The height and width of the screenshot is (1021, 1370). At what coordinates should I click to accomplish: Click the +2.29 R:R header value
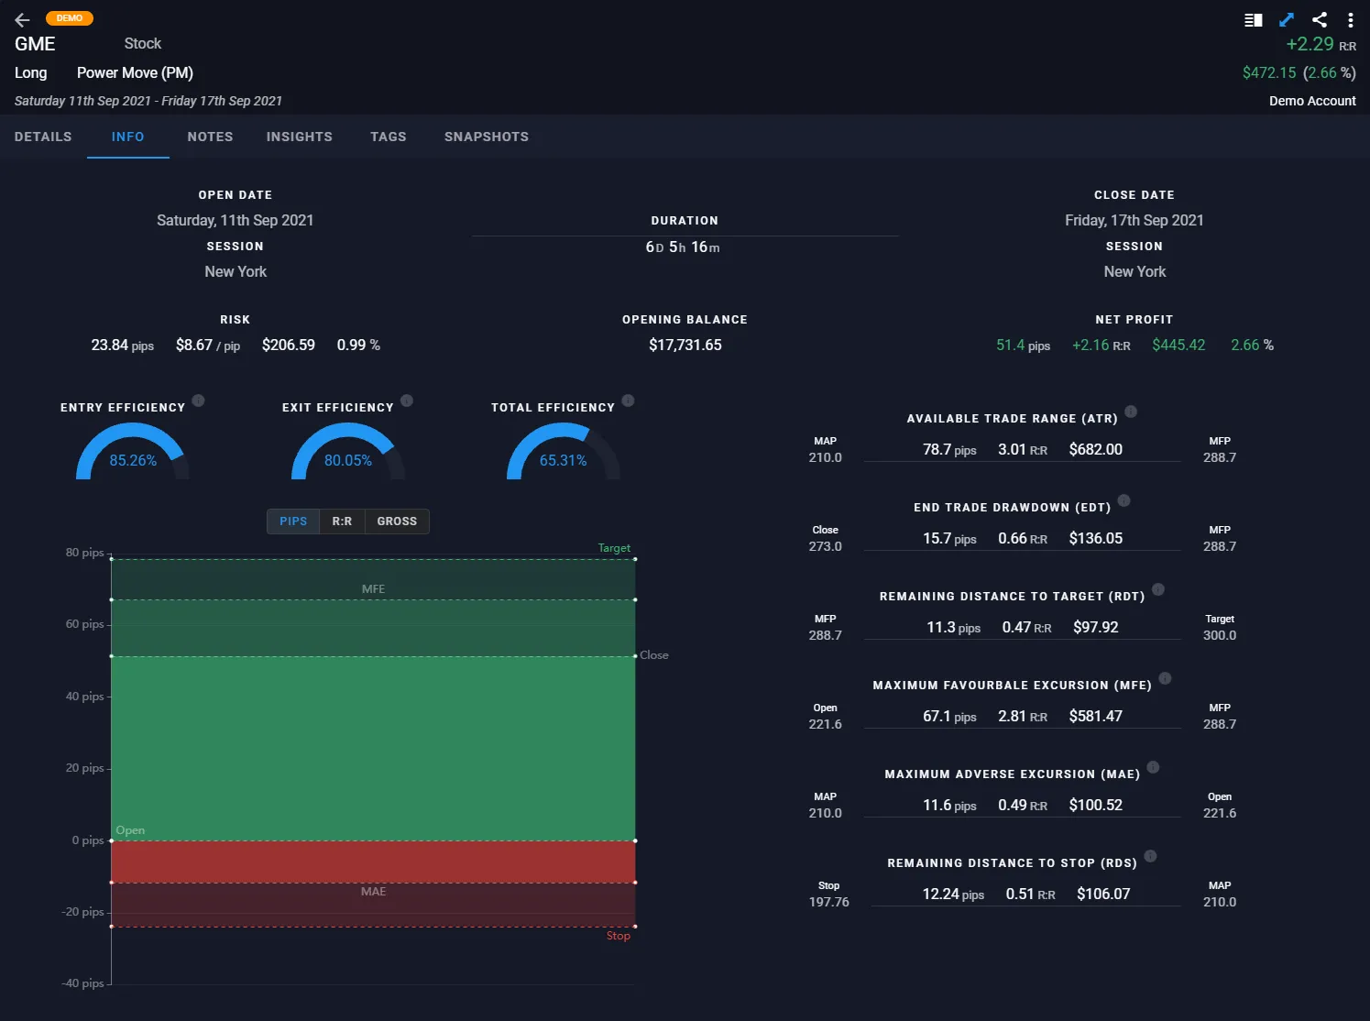coord(1321,44)
